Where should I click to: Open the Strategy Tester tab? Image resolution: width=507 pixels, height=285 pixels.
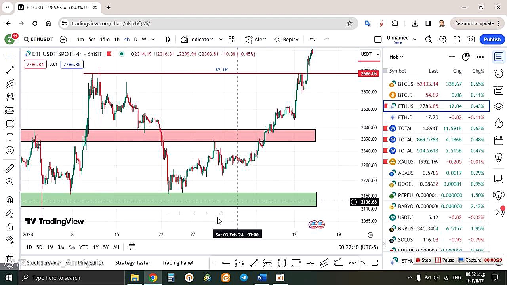[133, 263]
